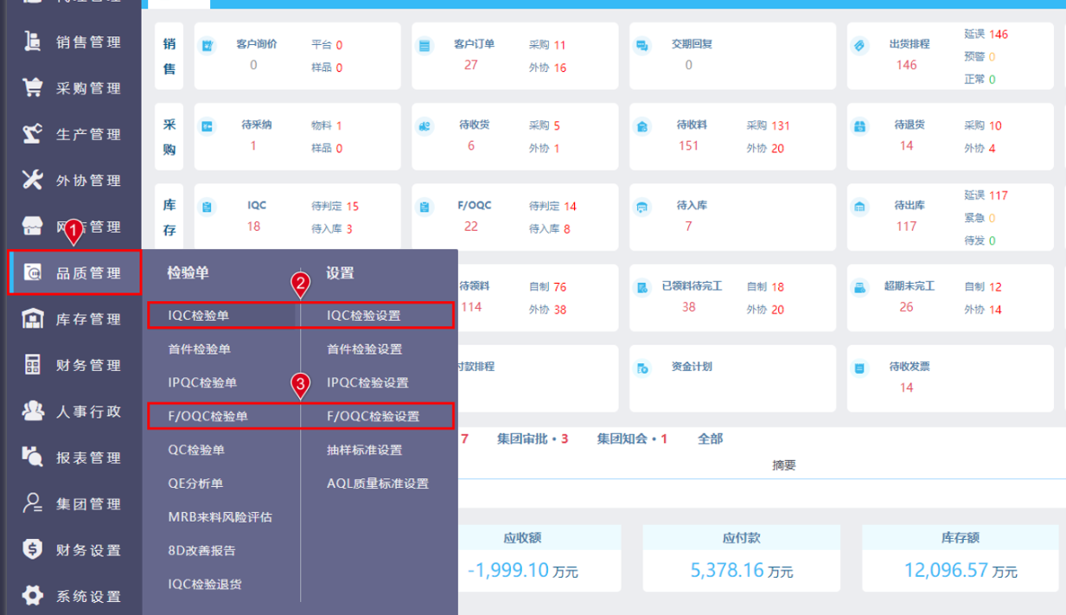Select IQC检验设置 in the 设置 column
1066x615 pixels.
tap(364, 316)
